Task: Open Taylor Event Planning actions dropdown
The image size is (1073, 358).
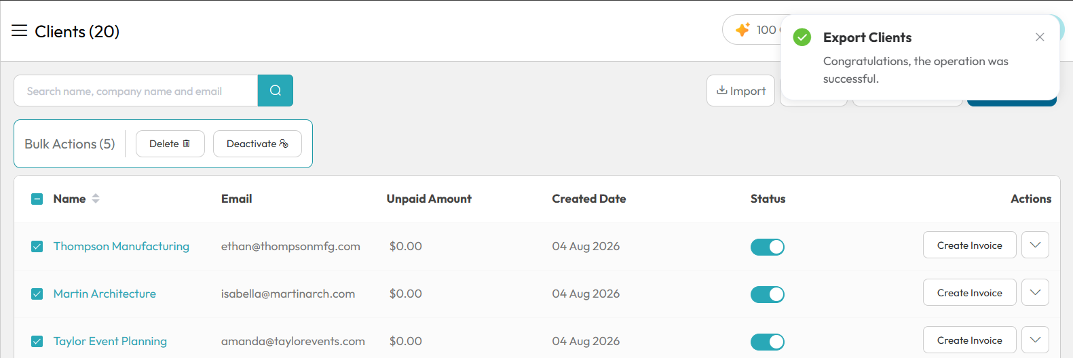Action: point(1035,340)
